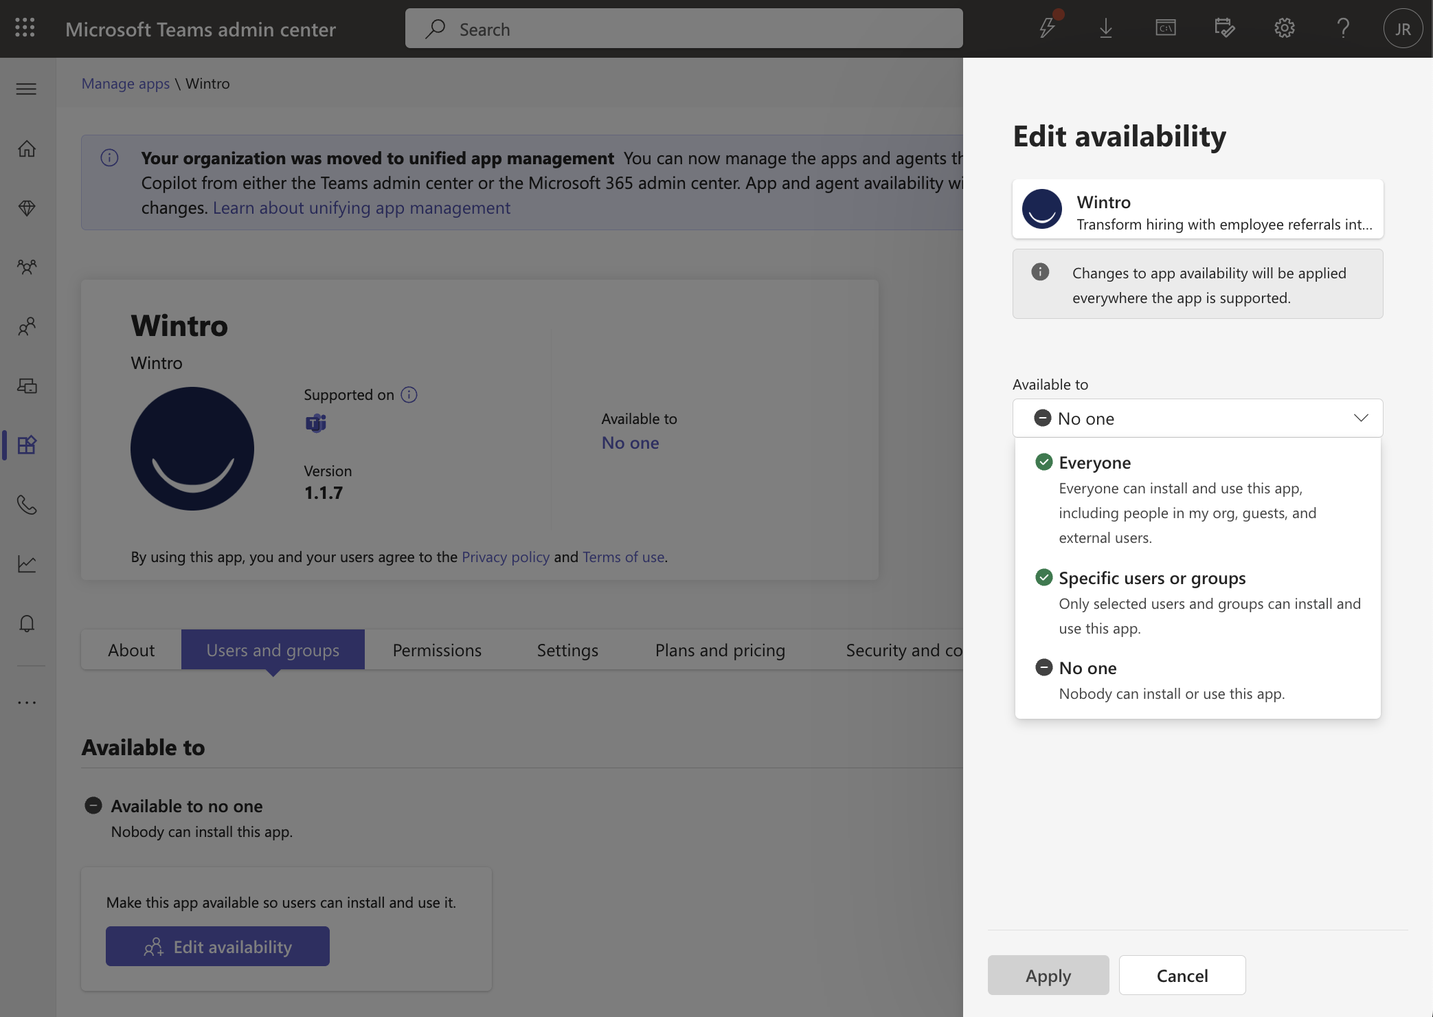Viewport: 1433px width, 1017px height.
Task: Open Learn about unifying app management link
Action: point(362,207)
